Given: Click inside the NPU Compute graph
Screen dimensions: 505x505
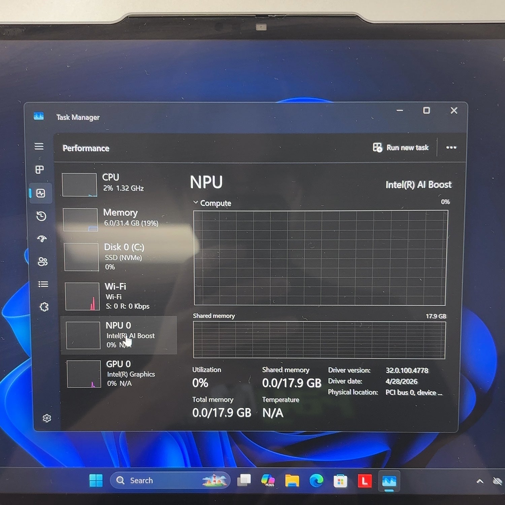Looking at the screenshot, I should pyautogui.click(x=321, y=258).
